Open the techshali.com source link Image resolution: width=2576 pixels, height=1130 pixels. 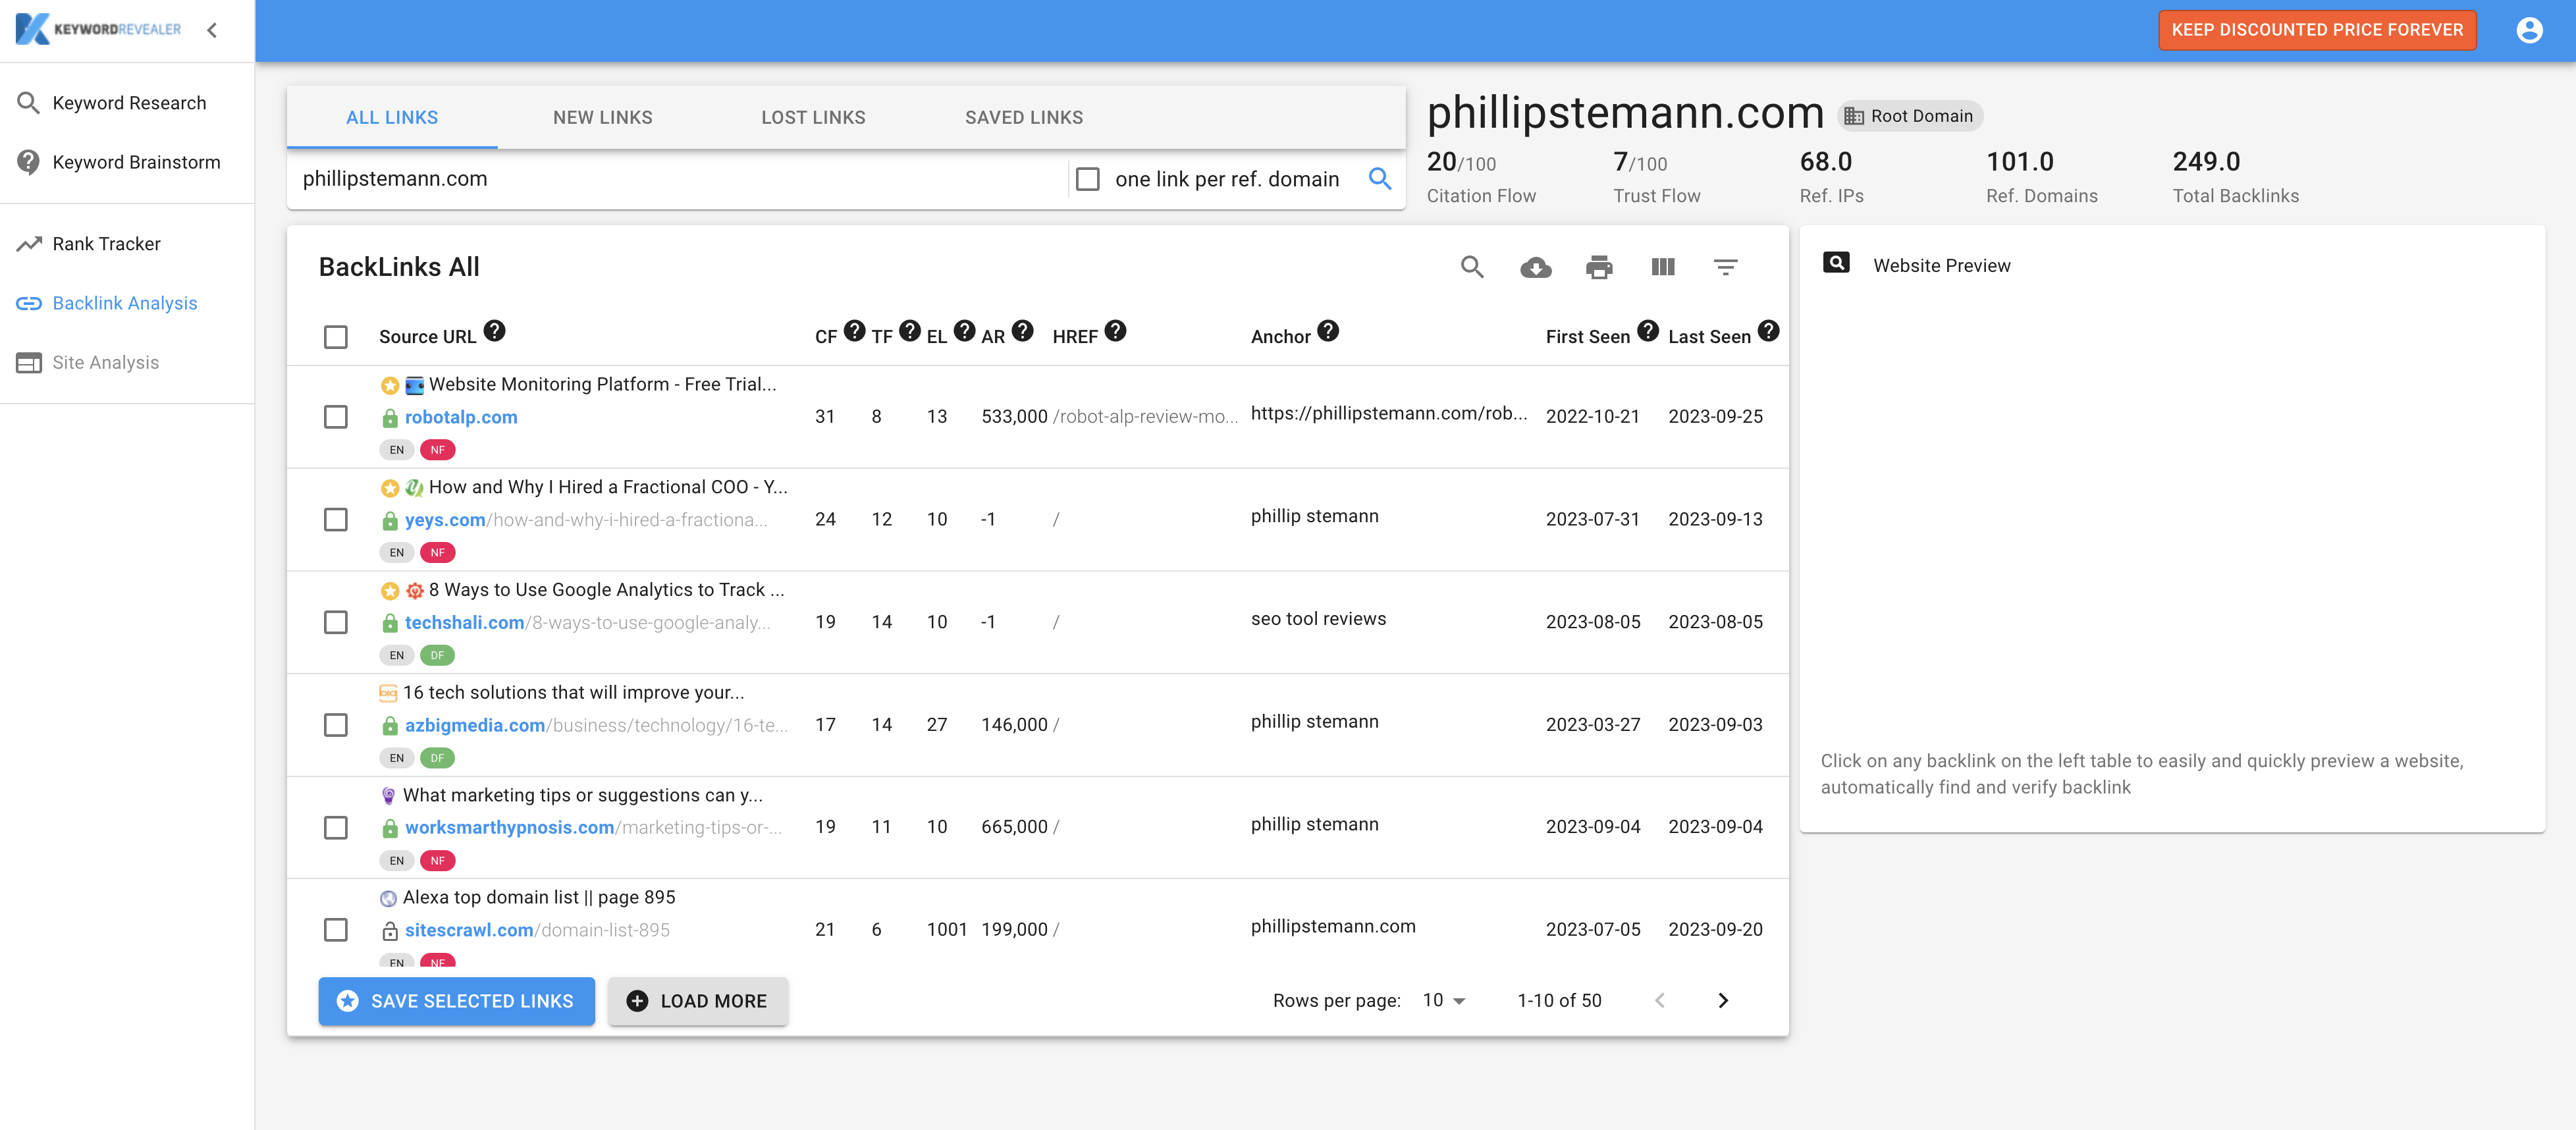point(464,623)
